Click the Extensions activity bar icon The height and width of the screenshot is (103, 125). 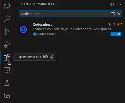(7, 57)
